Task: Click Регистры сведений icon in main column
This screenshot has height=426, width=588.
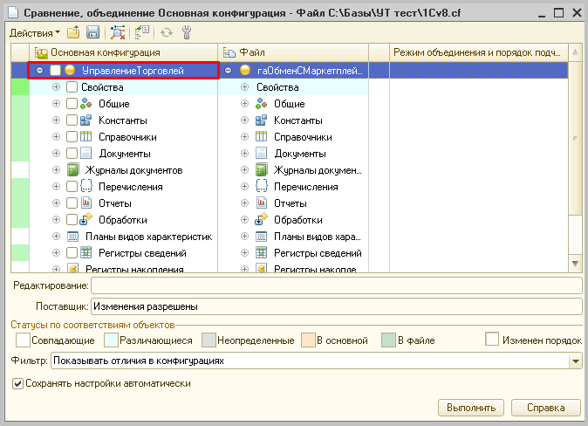Action: (85, 253)
